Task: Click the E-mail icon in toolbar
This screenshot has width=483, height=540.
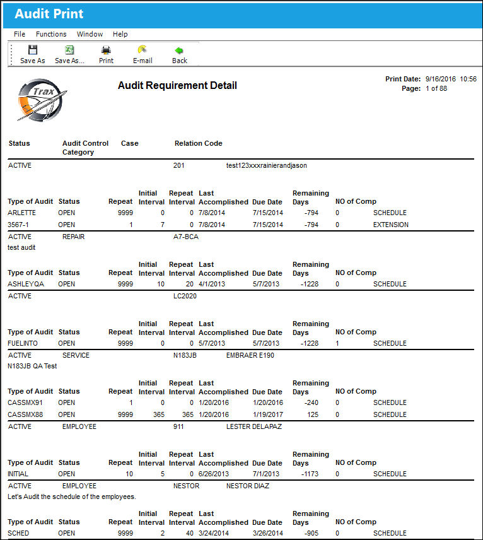Action: [x=142, y=50]
